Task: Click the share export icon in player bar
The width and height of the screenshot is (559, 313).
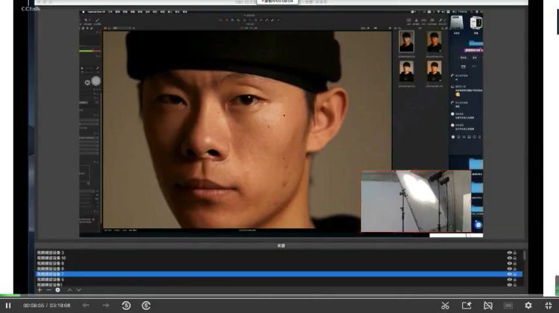Action: (x=467, y=306)
